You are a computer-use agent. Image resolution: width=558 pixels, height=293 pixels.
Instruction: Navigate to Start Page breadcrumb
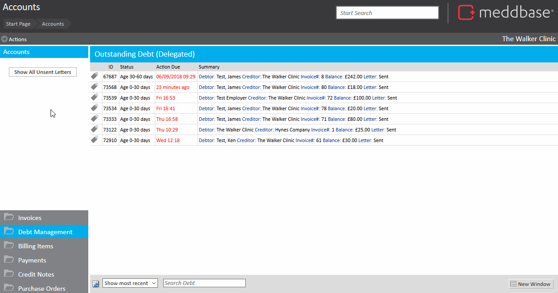pos(18,24)
